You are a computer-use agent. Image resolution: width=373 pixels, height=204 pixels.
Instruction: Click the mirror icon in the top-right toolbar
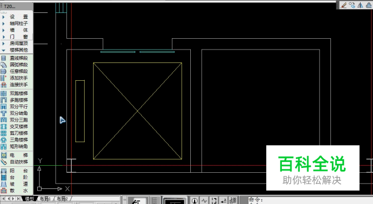(361, 5)
